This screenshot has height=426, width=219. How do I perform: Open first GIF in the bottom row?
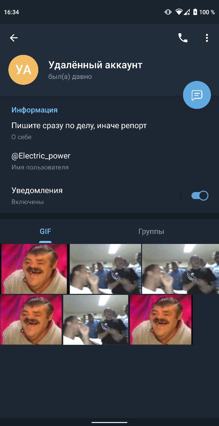pos(31,319)
